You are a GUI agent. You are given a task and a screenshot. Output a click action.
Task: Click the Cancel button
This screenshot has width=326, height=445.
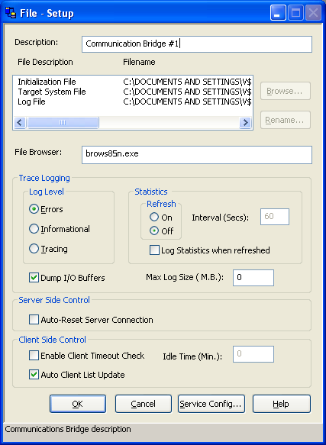click(x=144, y=404)
